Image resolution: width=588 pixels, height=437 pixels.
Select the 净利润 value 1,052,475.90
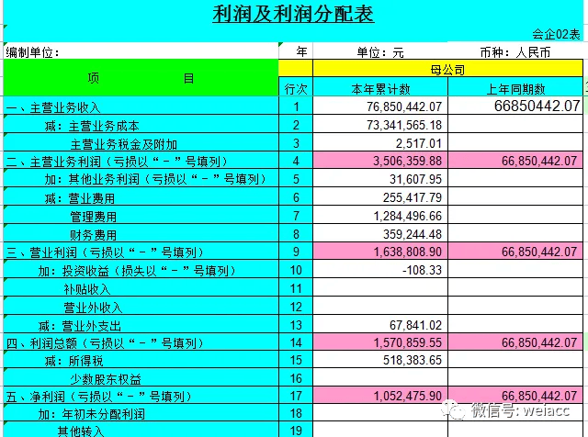click(x=381, y=398)
